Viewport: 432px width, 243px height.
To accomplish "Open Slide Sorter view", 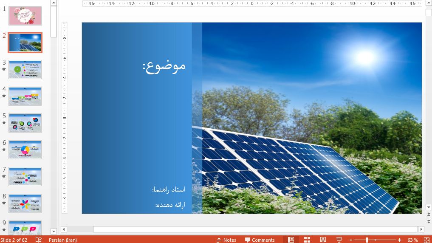I will coord(307,240).
